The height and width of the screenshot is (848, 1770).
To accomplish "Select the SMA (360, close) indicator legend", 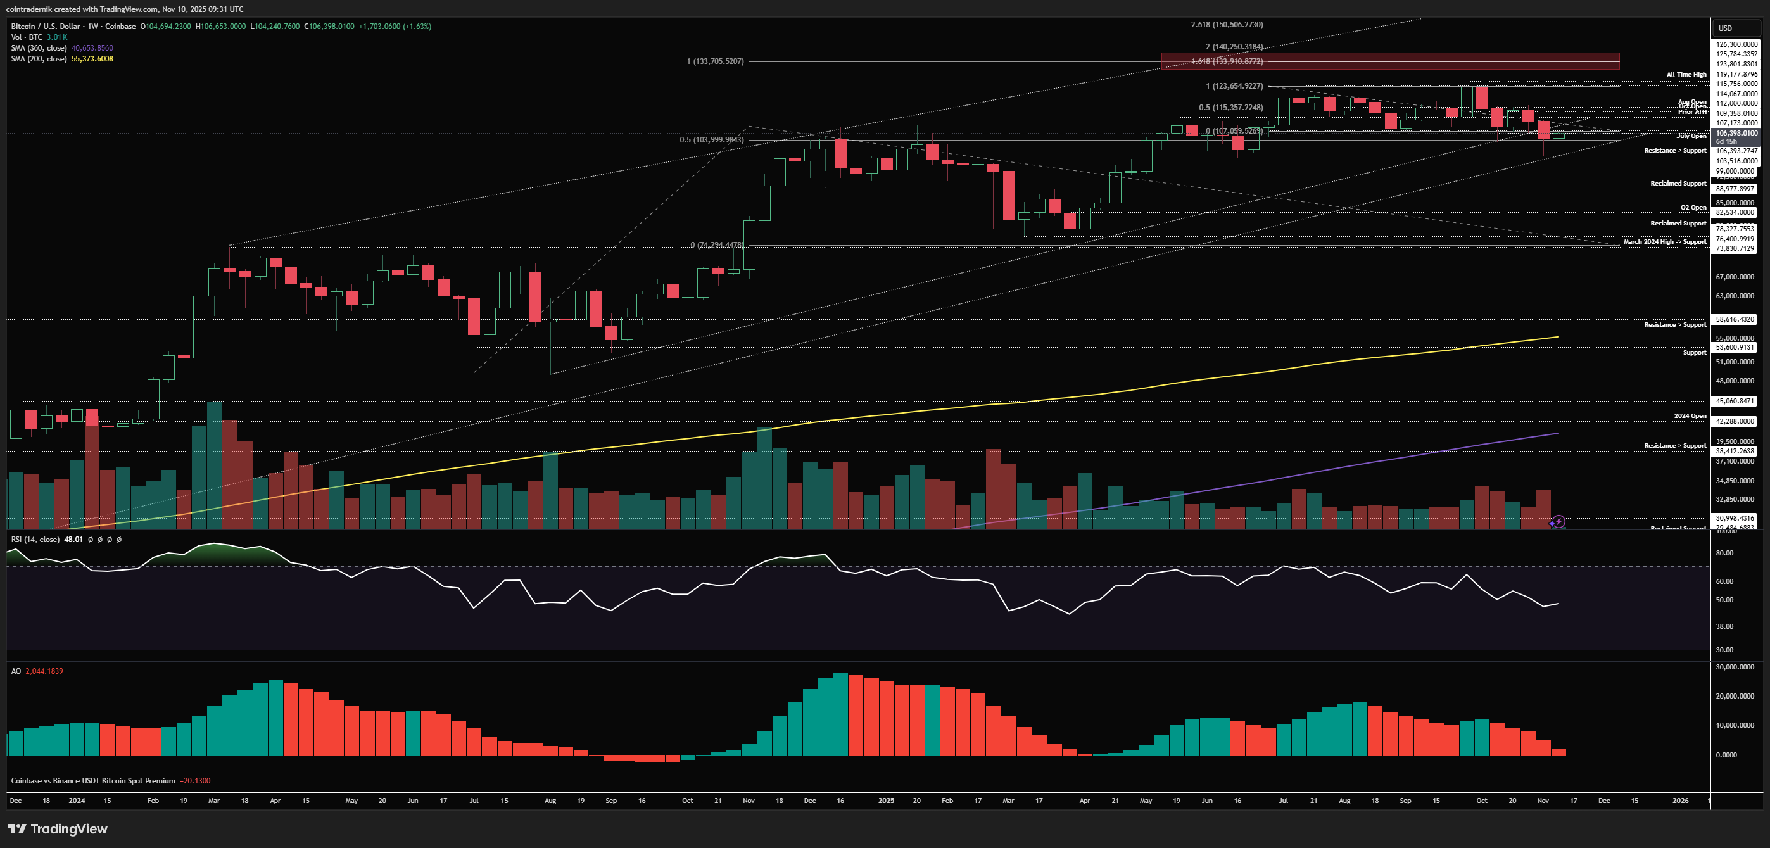I will pos(39,48).
